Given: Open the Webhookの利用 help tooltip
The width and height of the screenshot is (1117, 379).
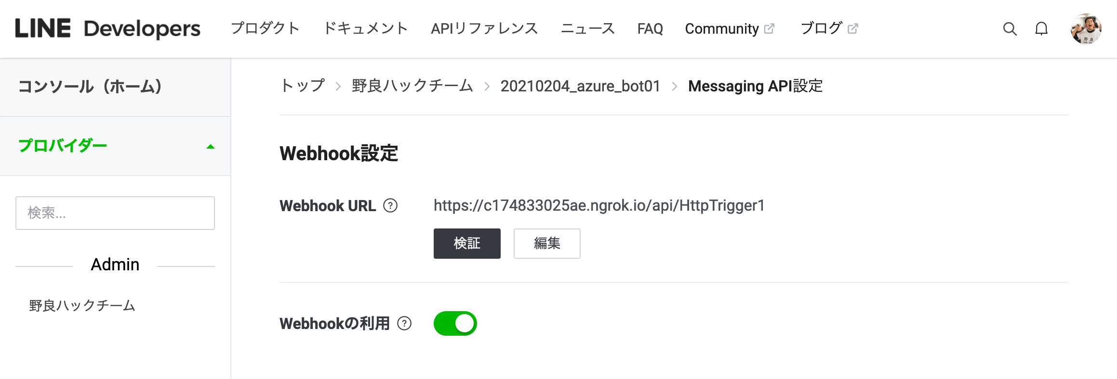Looking at the screenshot, I should click(405, 323).
